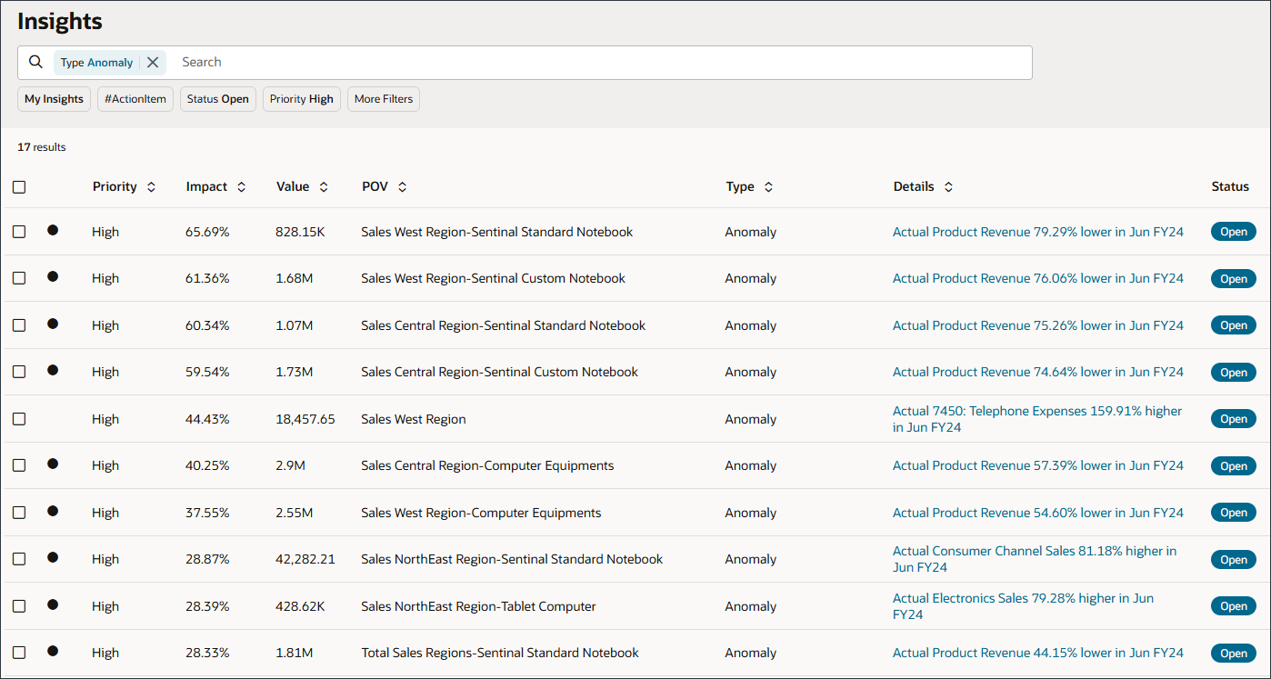
Task: Click the search magnifier icon
Action: coord(35,62)
